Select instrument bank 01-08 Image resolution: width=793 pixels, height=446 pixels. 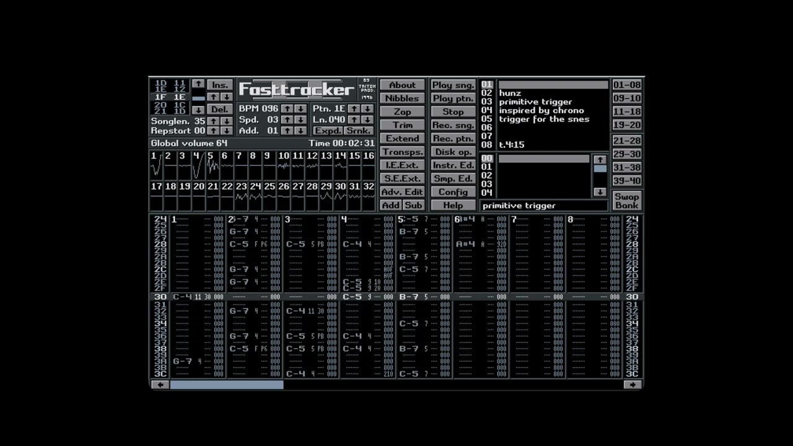point(627,85)
